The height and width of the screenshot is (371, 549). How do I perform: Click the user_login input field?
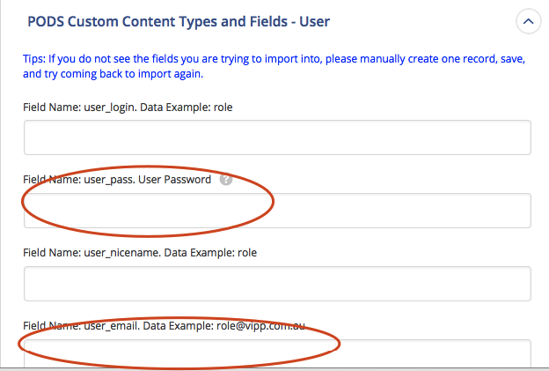coord(277,137)
